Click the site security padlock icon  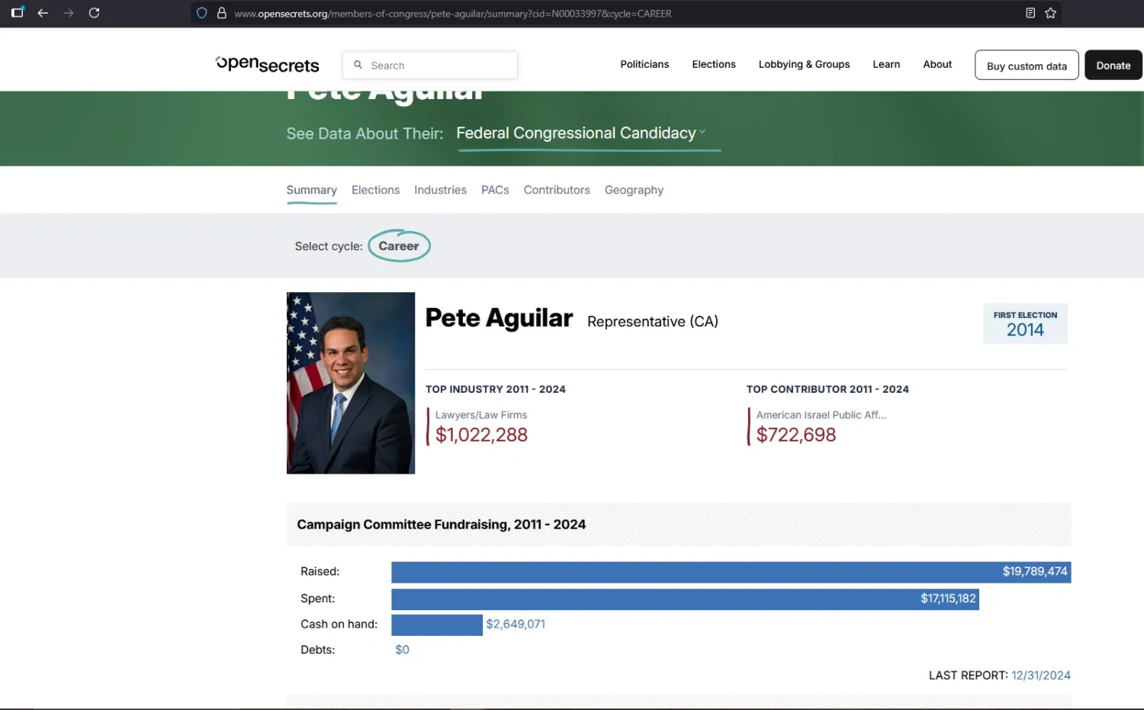(x=222, y=13)
